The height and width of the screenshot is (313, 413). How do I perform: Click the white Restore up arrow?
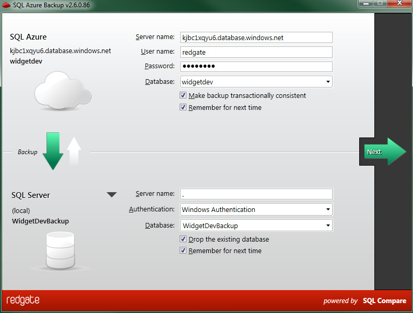[x=74, y=151]
